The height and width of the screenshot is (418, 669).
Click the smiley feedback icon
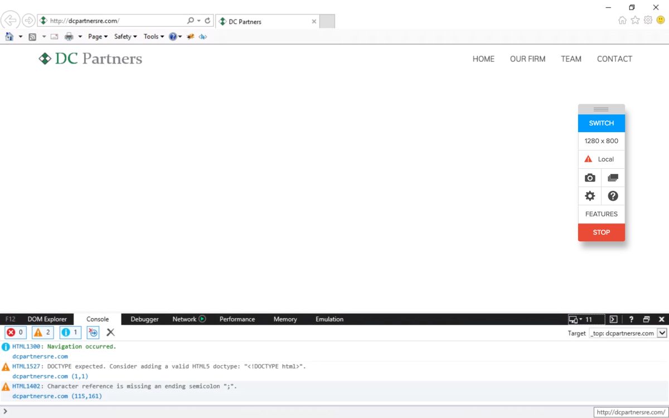pyautogui.click(x=661, y=21)
